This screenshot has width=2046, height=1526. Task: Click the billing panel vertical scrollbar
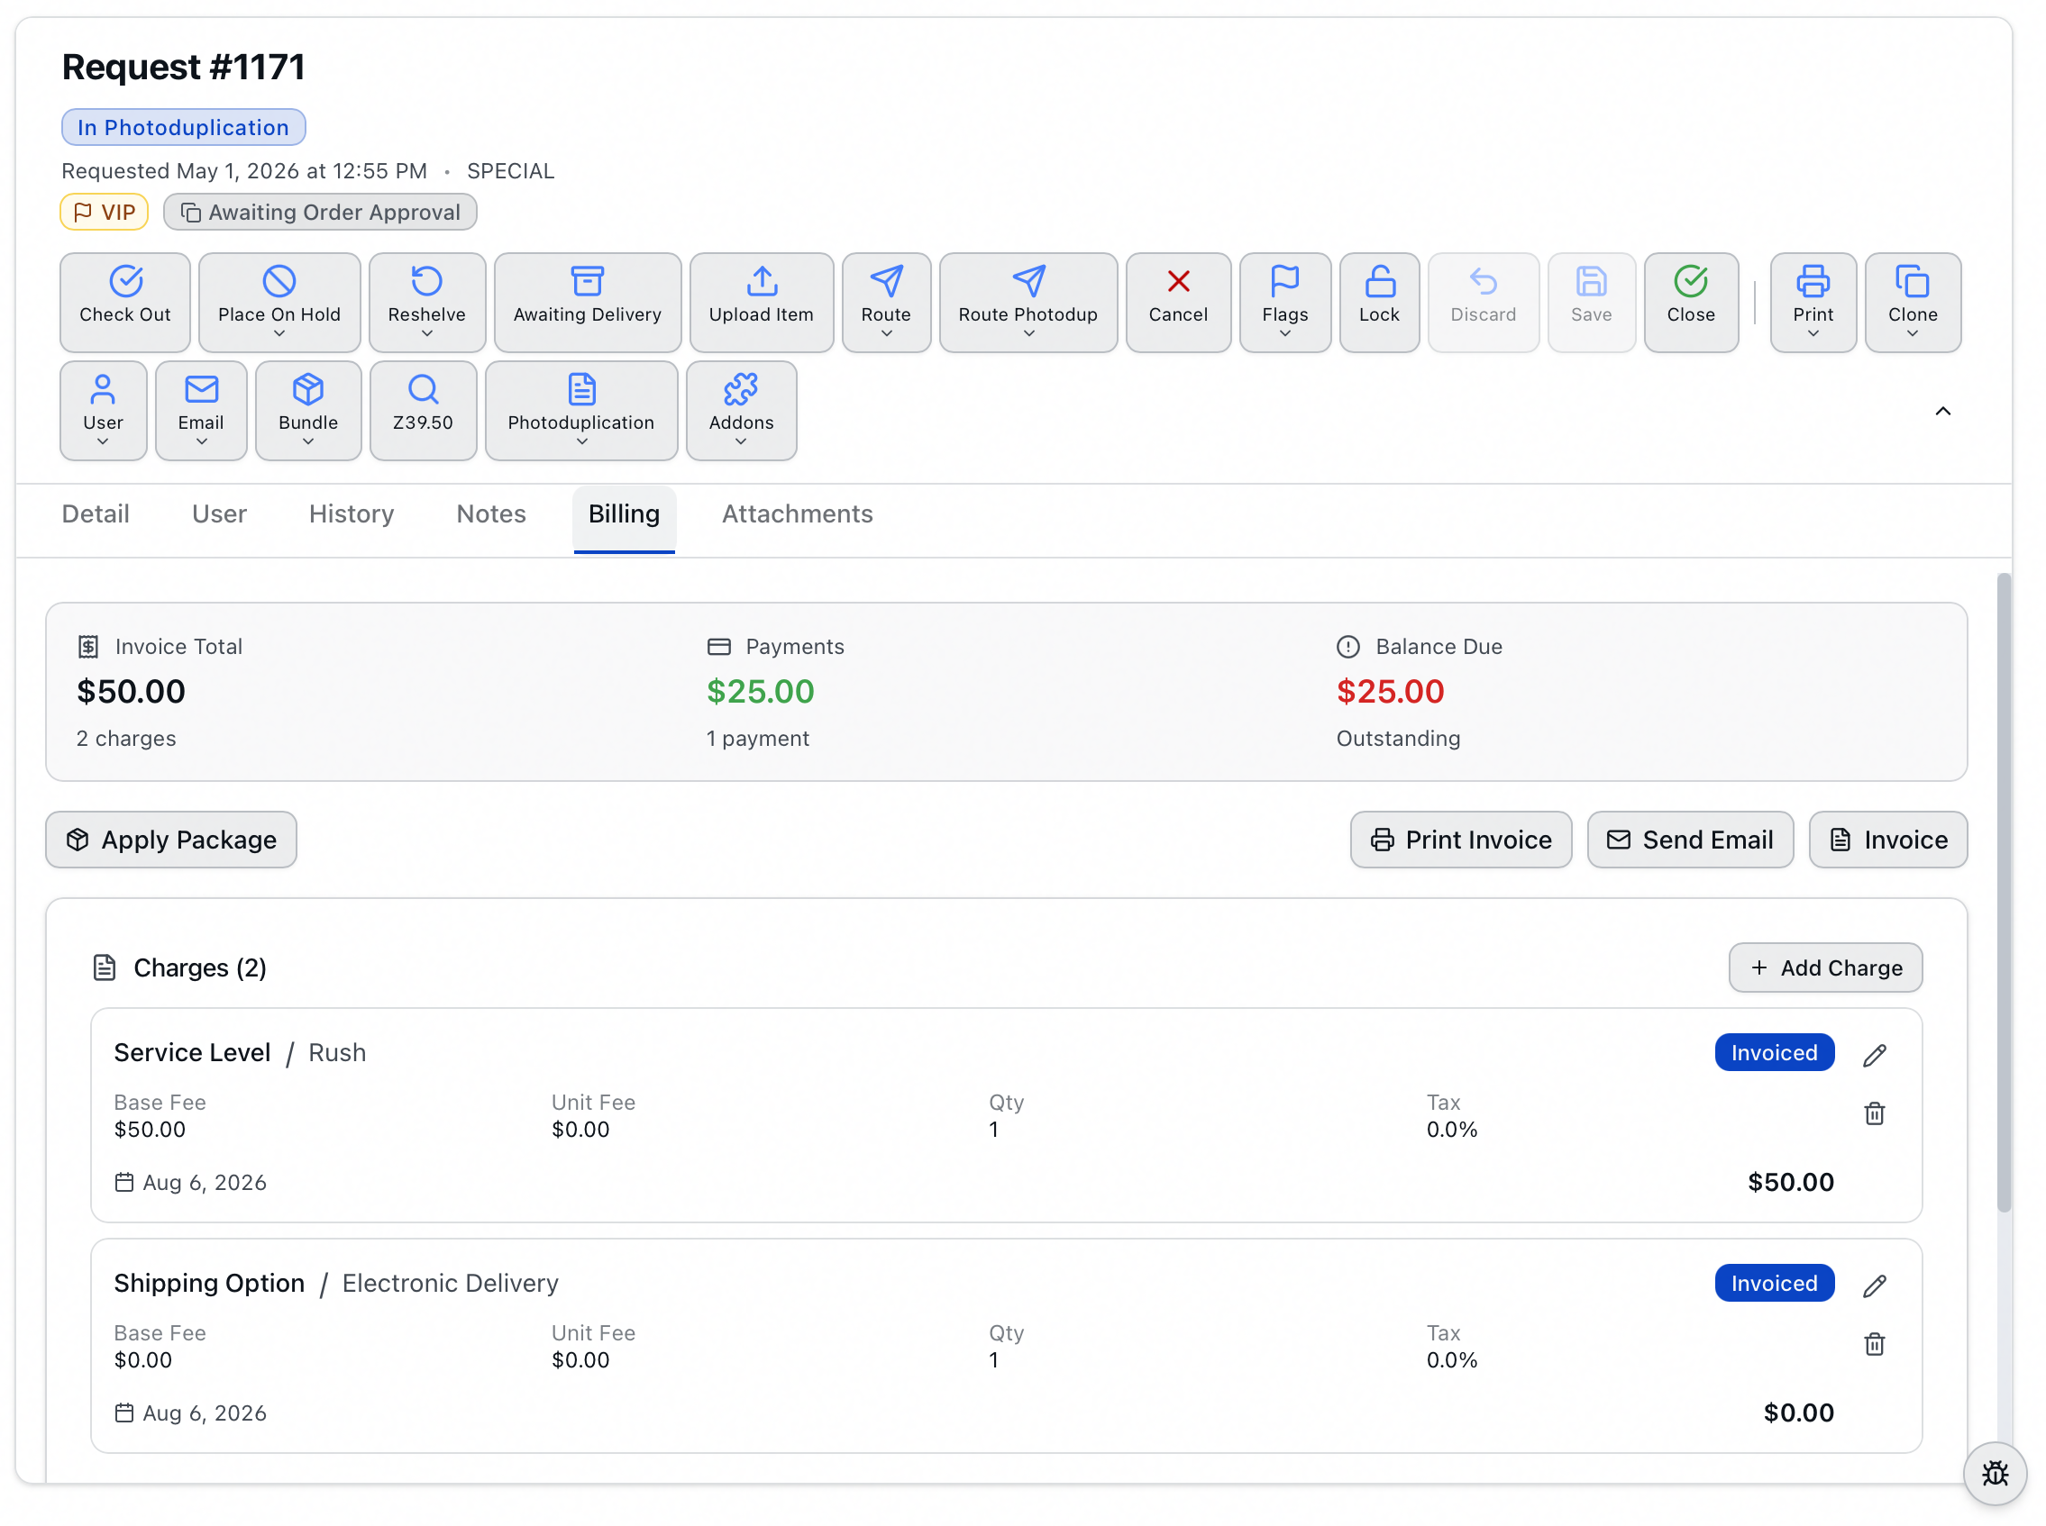[x=2004, y=892]
